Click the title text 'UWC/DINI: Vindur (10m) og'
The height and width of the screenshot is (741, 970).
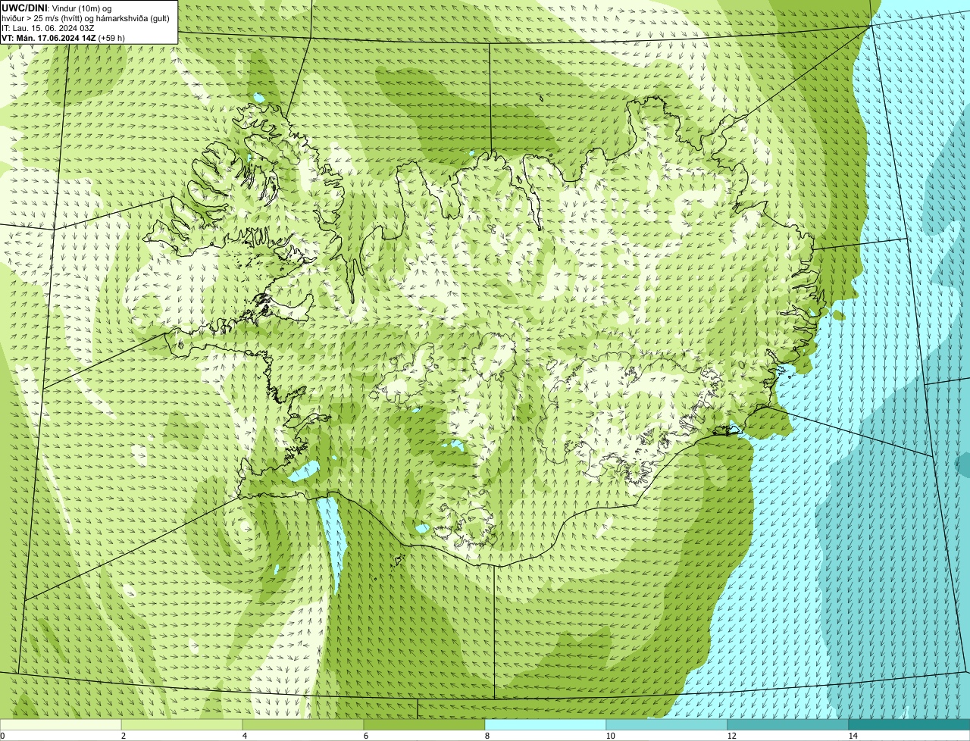[57, 8]
